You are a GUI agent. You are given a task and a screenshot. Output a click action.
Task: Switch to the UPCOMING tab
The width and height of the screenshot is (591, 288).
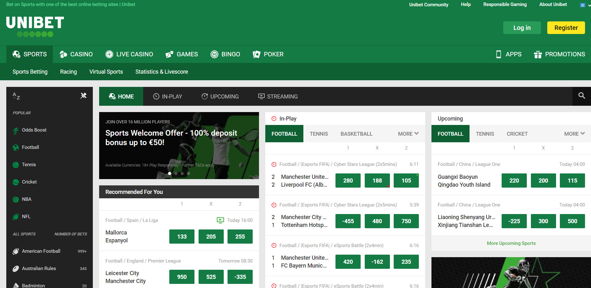point(220,96)
